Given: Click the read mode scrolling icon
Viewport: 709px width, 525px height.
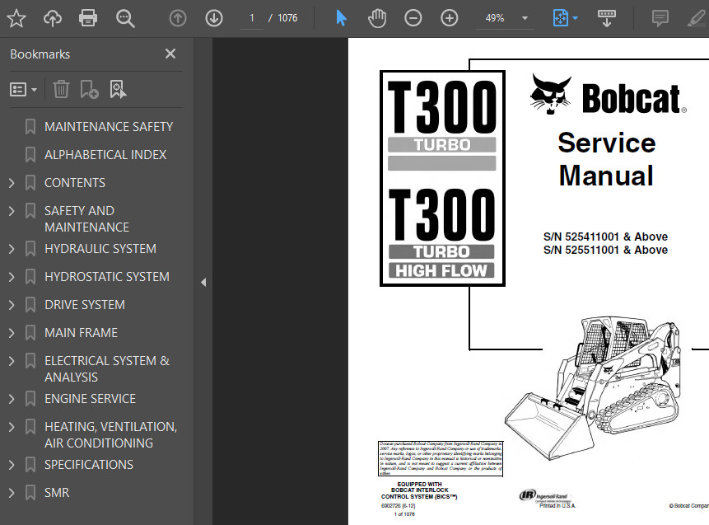Looking at the screenshot, I should click(x=606, y=18).
